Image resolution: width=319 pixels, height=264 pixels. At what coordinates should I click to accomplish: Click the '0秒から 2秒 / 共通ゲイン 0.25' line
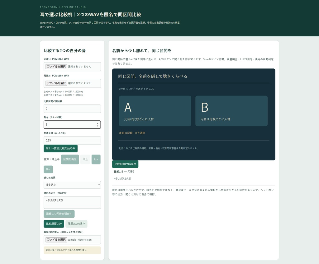tap(136, 89)
